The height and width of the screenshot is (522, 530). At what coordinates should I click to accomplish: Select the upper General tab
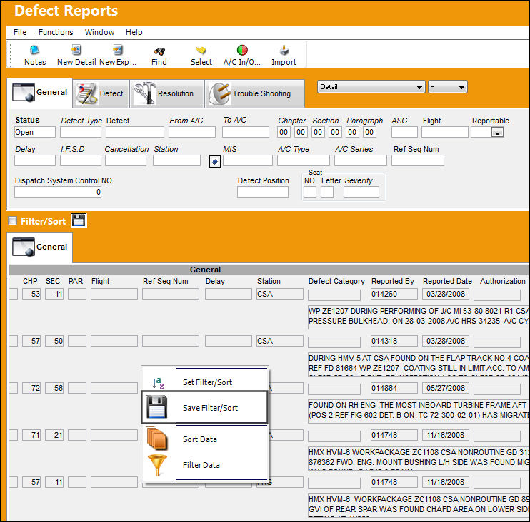point(40,93)
